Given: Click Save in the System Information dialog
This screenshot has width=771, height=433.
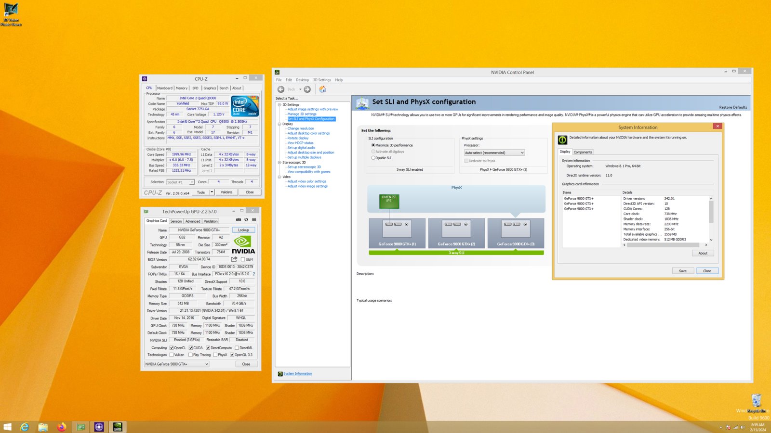Looking at the screenshot, I should (x=683, y=271).
